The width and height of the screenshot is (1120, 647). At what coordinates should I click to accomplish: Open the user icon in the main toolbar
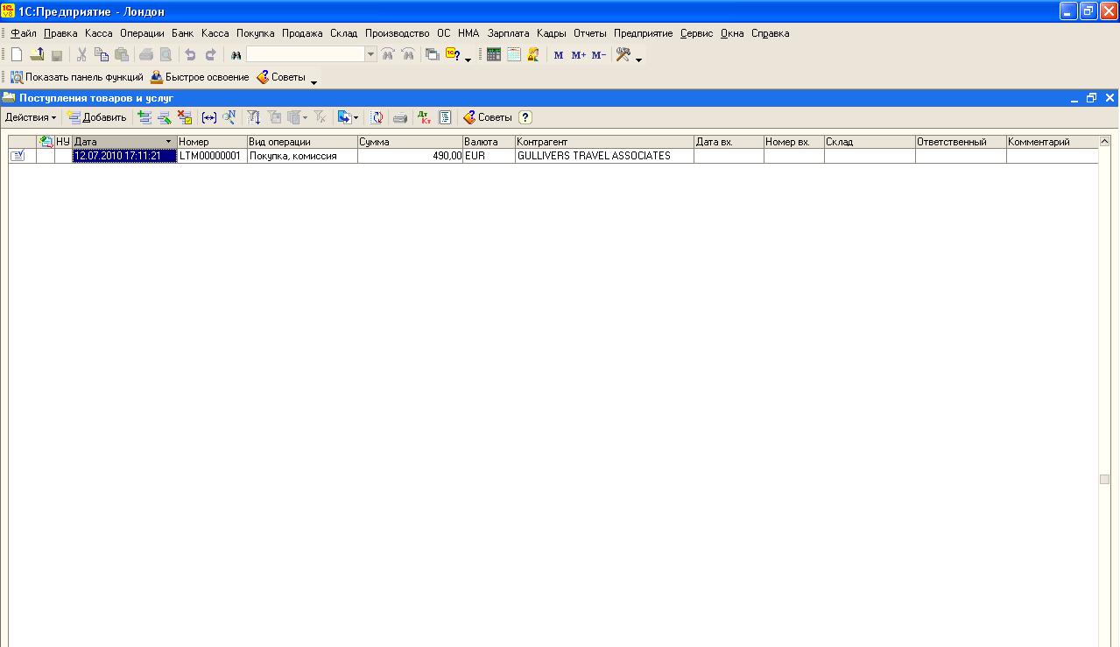click(x=532, y=54)
